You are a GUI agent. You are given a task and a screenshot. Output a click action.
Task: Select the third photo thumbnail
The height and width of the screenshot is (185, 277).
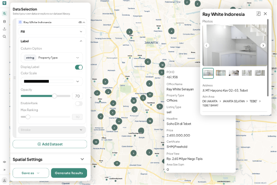(x=234, y=73)
